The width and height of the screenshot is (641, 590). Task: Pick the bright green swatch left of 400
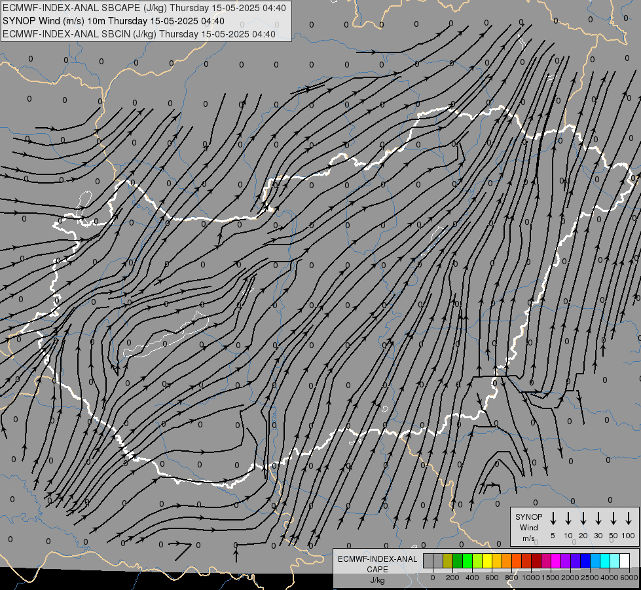pyautogui.click(x=467, y=560)
